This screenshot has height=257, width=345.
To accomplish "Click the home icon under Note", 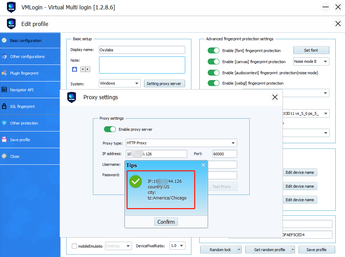I will [x=75, y=69].
